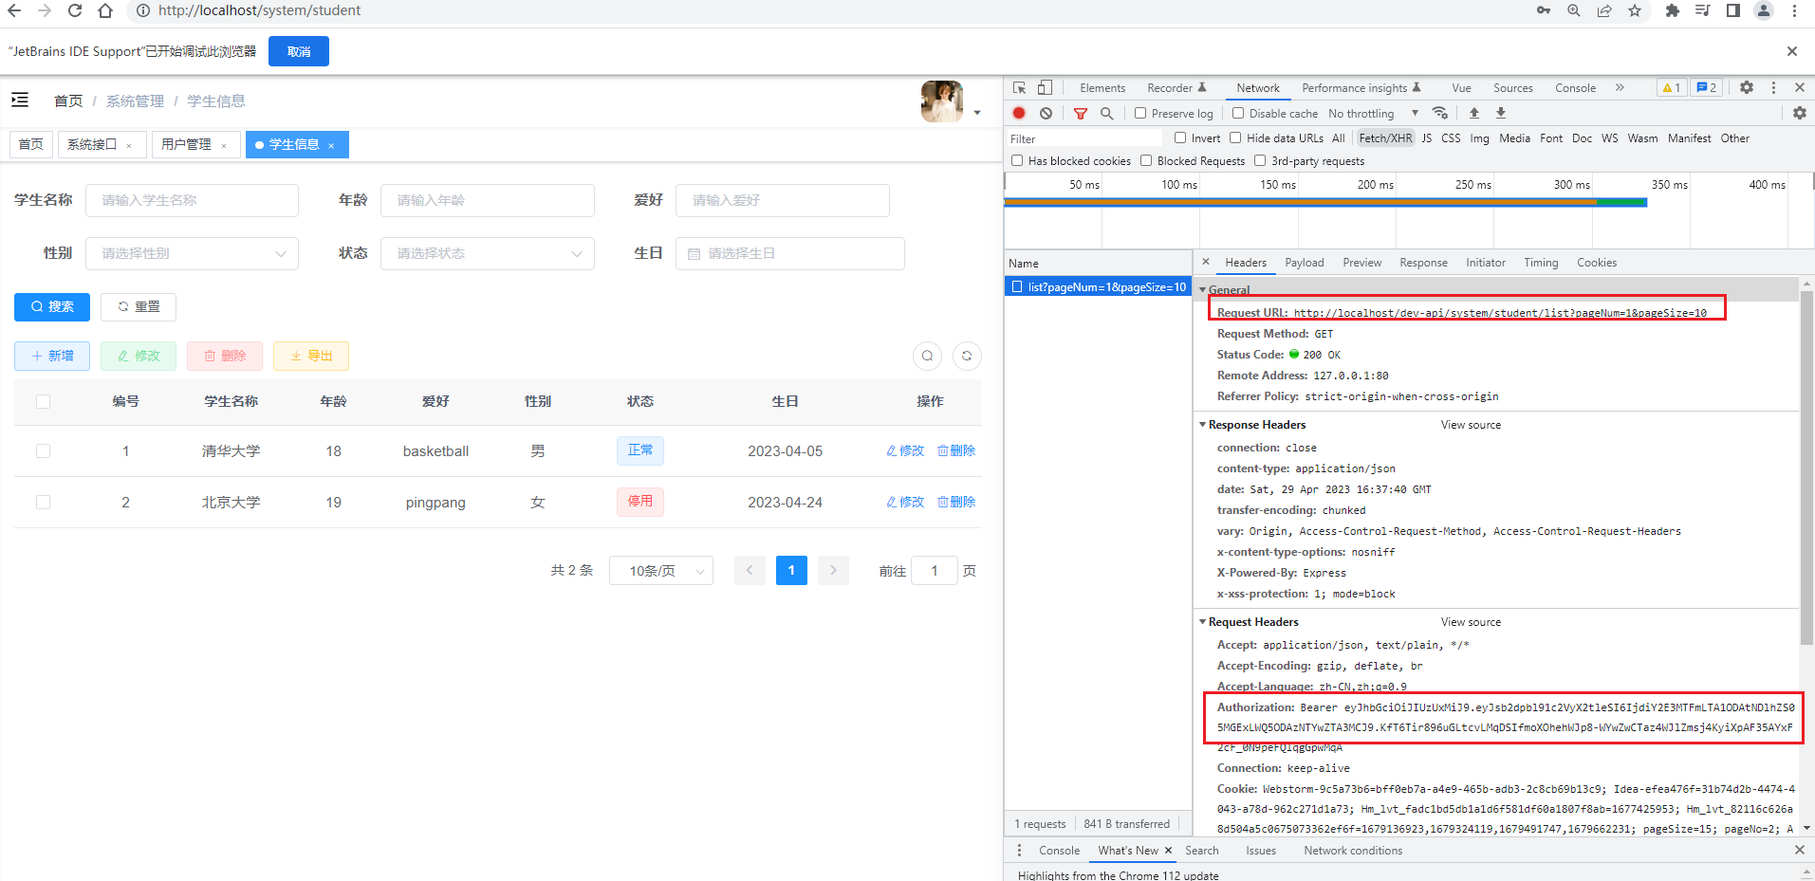The height and width of the screenshot is (881, 1815).
Task: Open 性别 select dropdown
Action: tap(192, 253)
